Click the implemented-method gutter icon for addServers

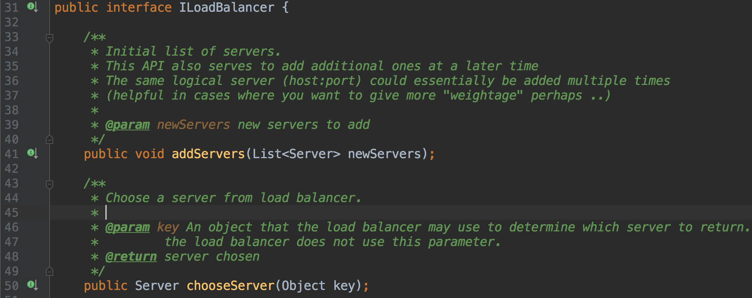pos(32,153)
